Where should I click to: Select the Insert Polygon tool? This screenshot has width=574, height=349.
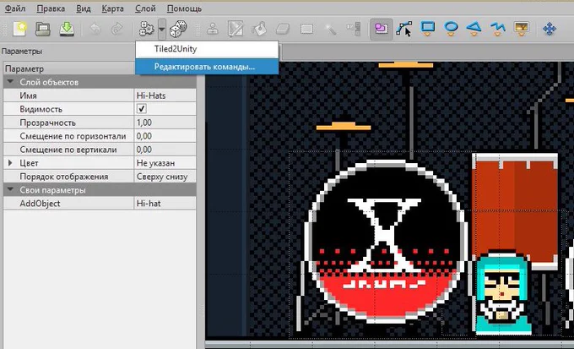[x=474, y=29]
